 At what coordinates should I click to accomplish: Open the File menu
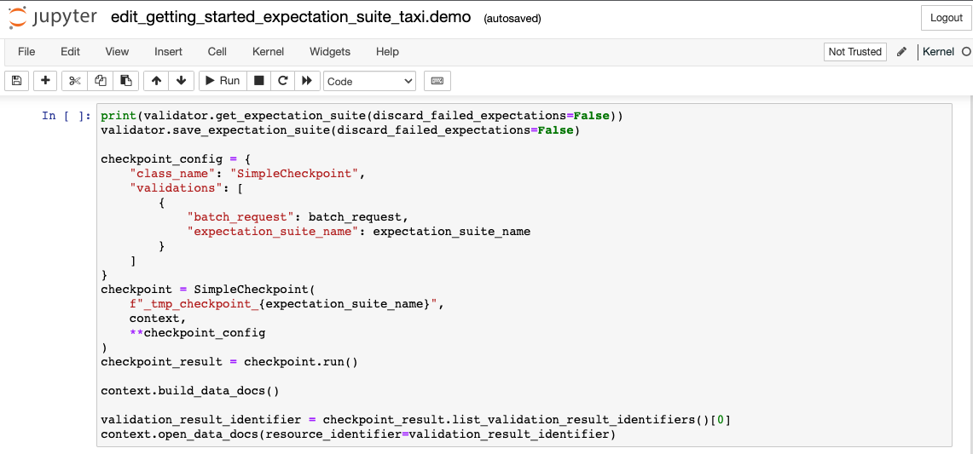[x=26, y=51]
